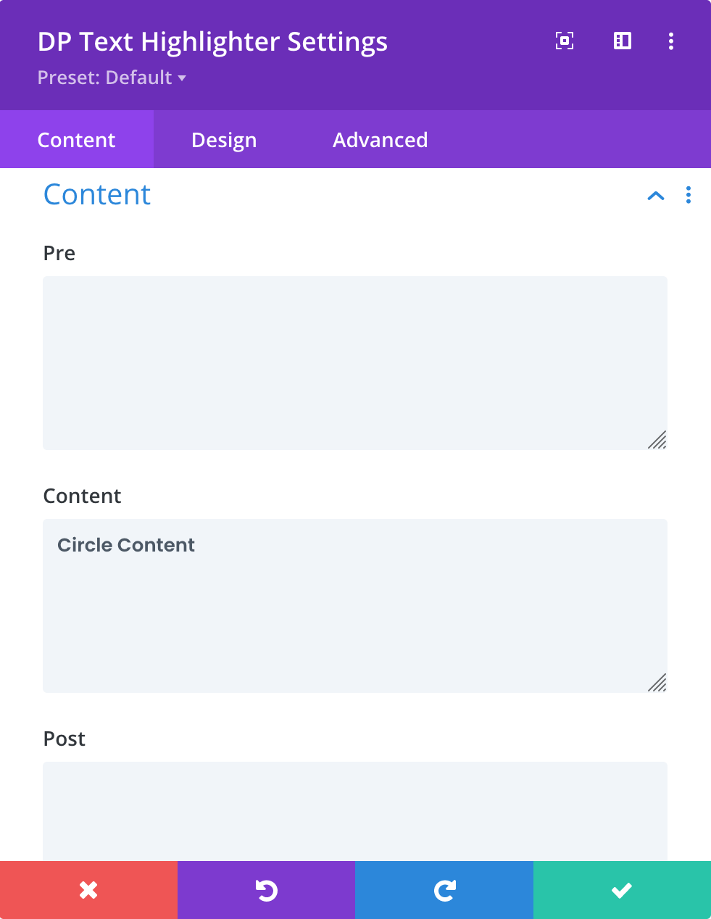Open the header three-dot options menu

671,41
